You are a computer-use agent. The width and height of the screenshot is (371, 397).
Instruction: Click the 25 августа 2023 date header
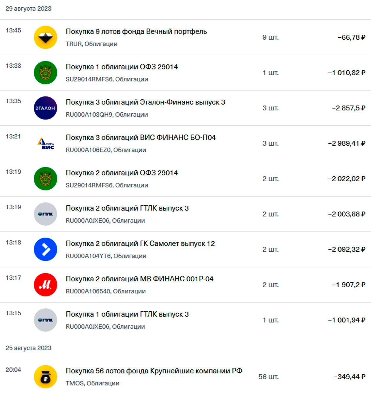tap(28, 348)
